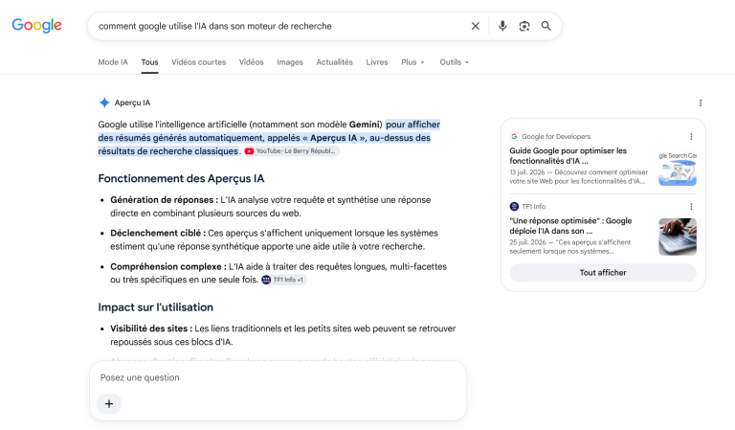Click the Search Central thumbnail image

click(x=678, y=169)
